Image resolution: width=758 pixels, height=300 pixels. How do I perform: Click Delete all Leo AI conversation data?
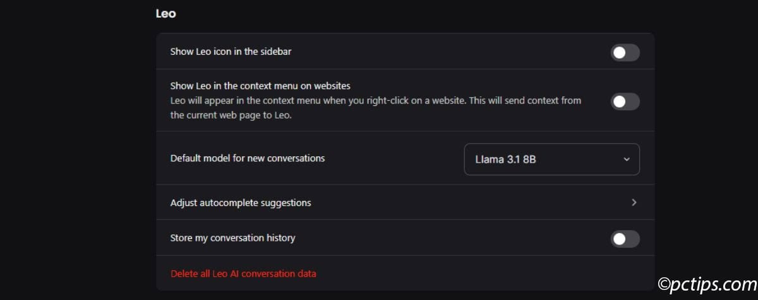click(243, 274)
